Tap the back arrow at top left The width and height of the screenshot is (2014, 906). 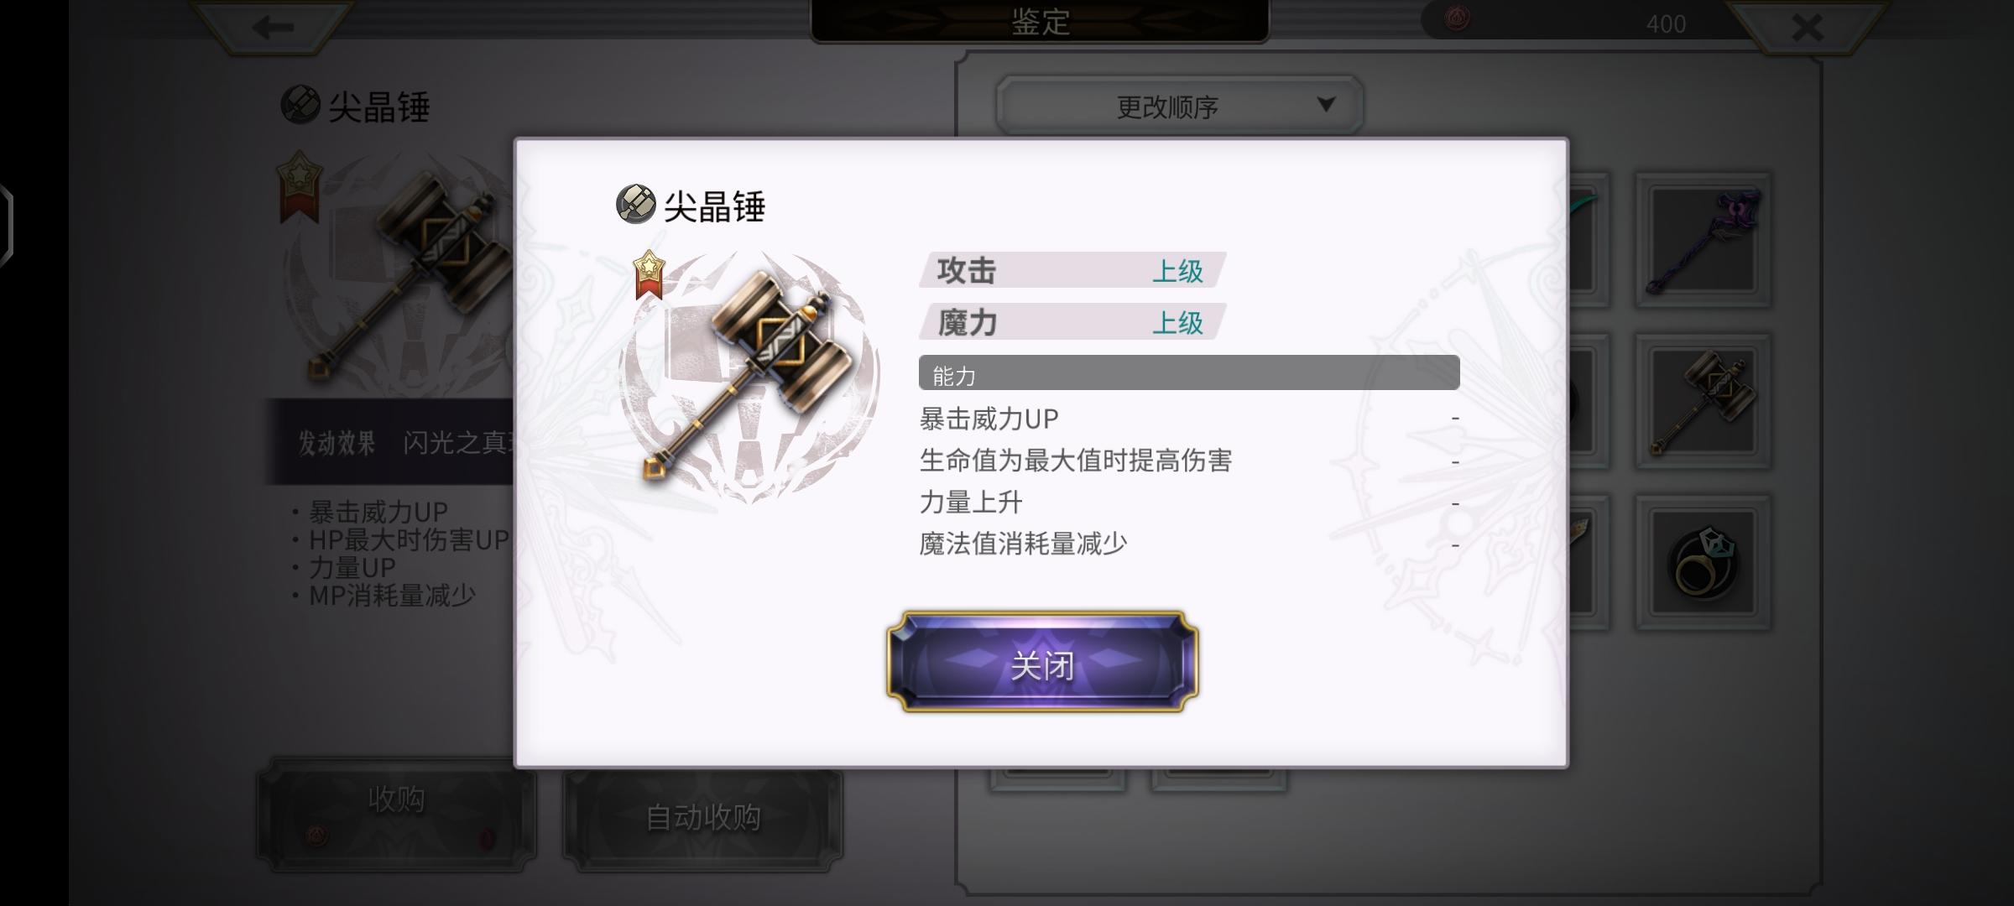click(273, 28)
